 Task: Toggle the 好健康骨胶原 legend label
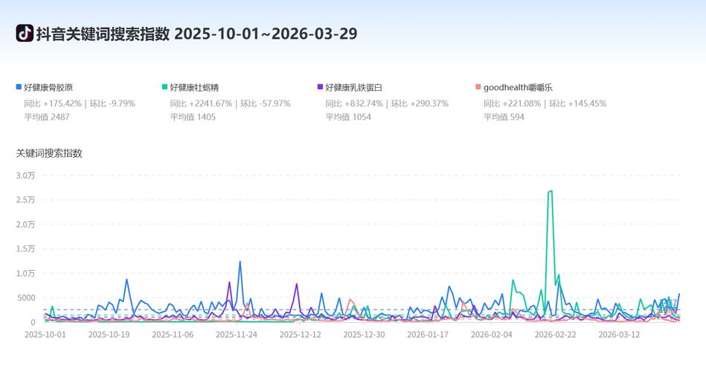[x=48, y=87]
